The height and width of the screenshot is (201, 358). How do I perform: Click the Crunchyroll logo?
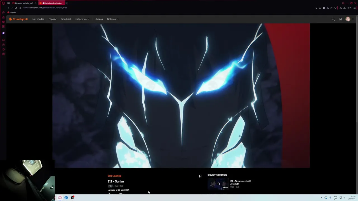click(18, 19)
